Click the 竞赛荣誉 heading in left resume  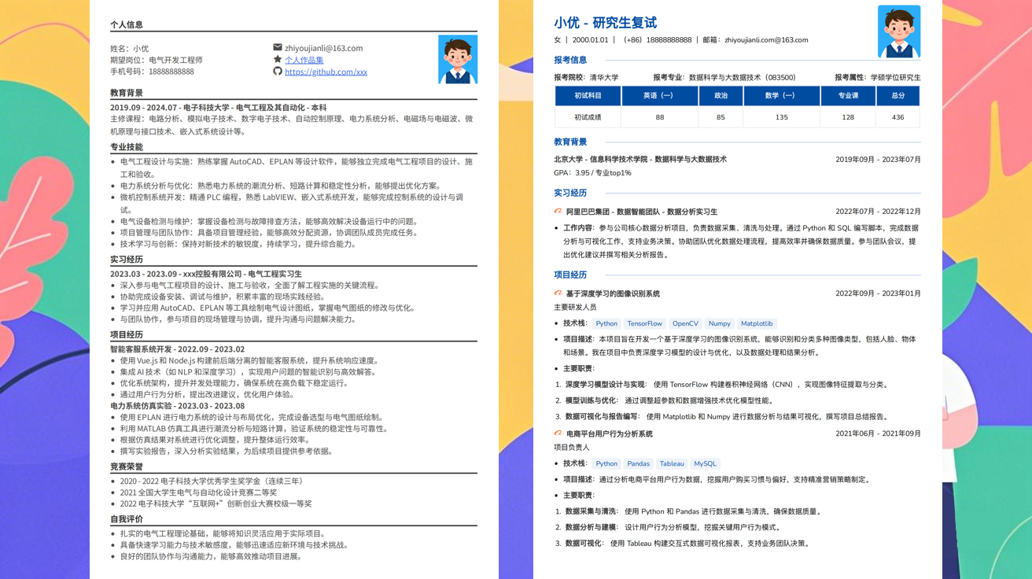tap(127, 467)
